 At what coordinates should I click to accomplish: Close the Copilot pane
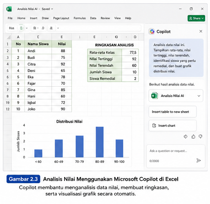click(201, 31)
